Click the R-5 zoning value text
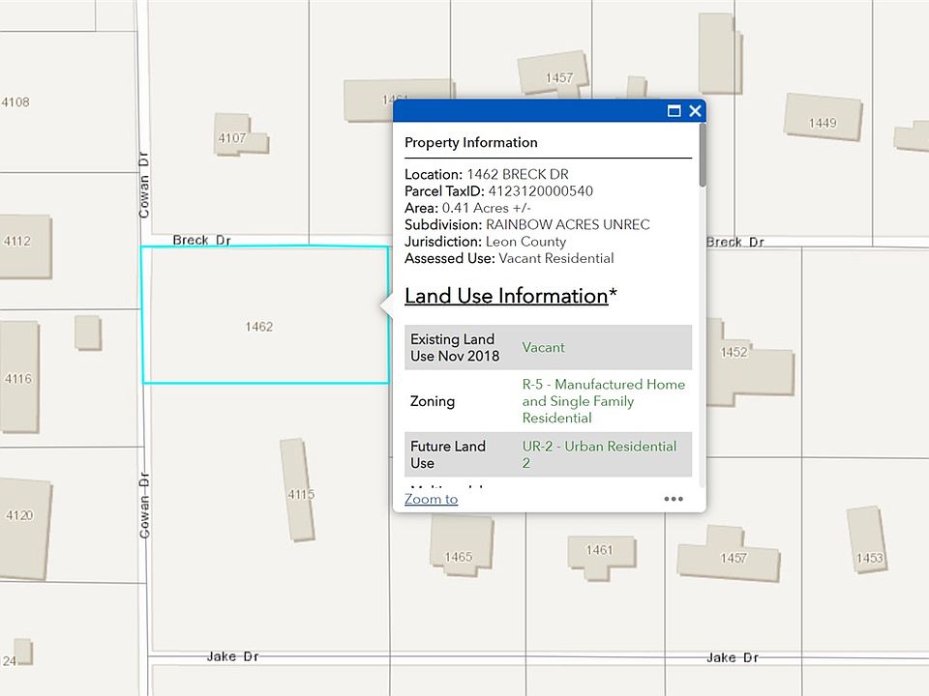 coord(603,401)
